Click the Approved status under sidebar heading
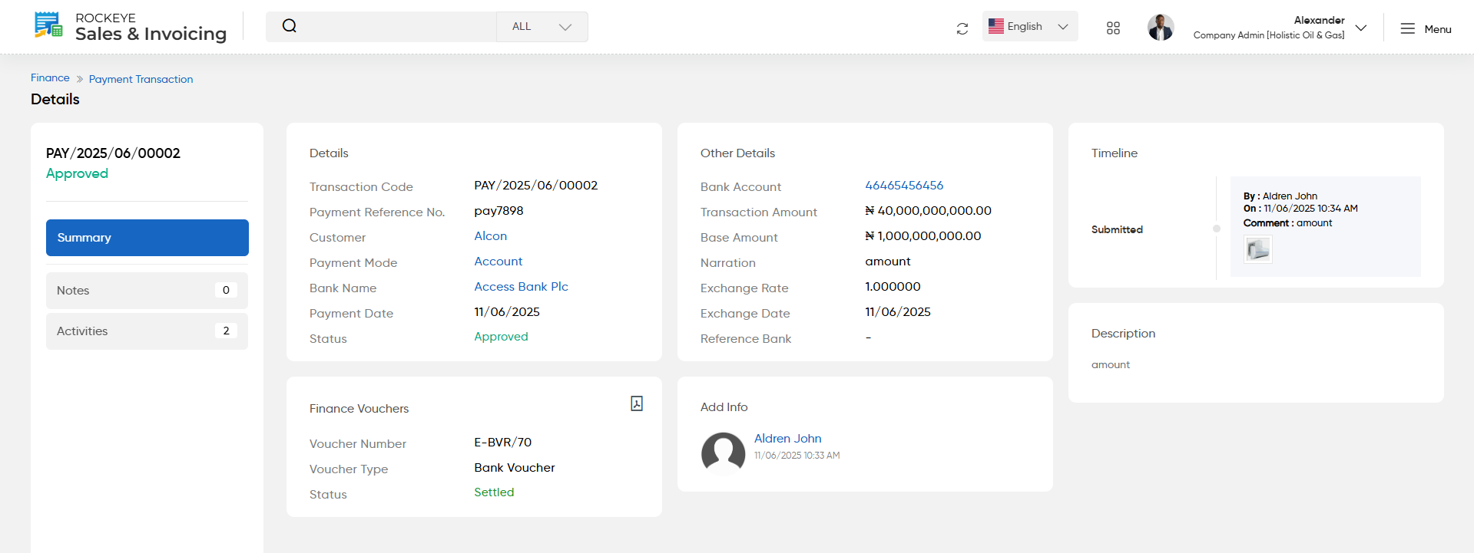1474x553 pixels. [77, 173]
